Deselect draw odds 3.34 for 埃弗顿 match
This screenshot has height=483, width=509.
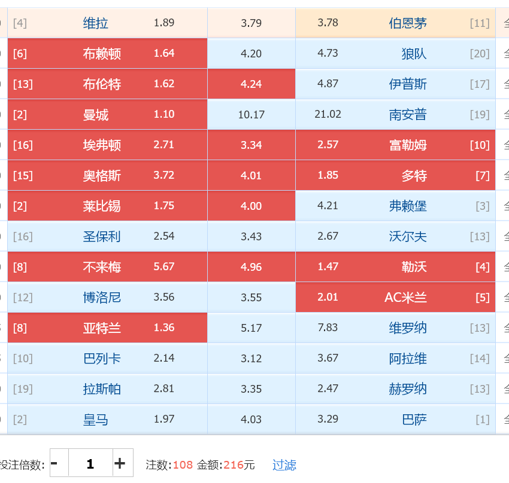(x=252, y=145)
